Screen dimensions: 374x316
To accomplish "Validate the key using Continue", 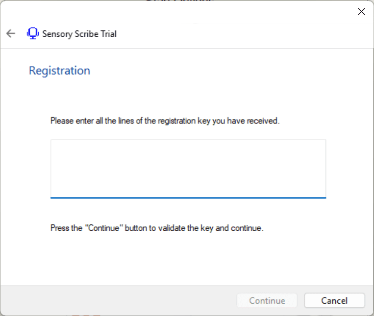I will (x=267, y=301).
